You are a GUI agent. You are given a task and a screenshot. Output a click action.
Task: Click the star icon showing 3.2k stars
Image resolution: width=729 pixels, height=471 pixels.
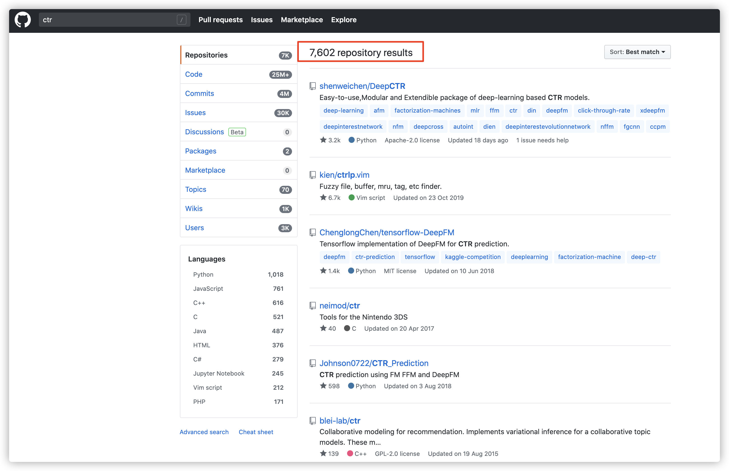click(x=323, y=140)
